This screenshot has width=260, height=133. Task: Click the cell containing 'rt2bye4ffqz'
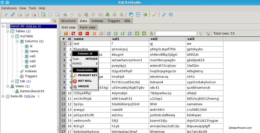[x=91, y=93]
